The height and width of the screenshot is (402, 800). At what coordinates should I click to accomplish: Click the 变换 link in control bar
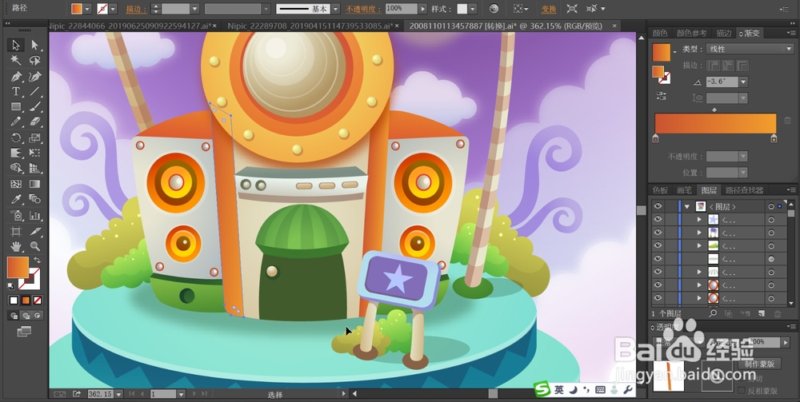click(x=548, y=9)
